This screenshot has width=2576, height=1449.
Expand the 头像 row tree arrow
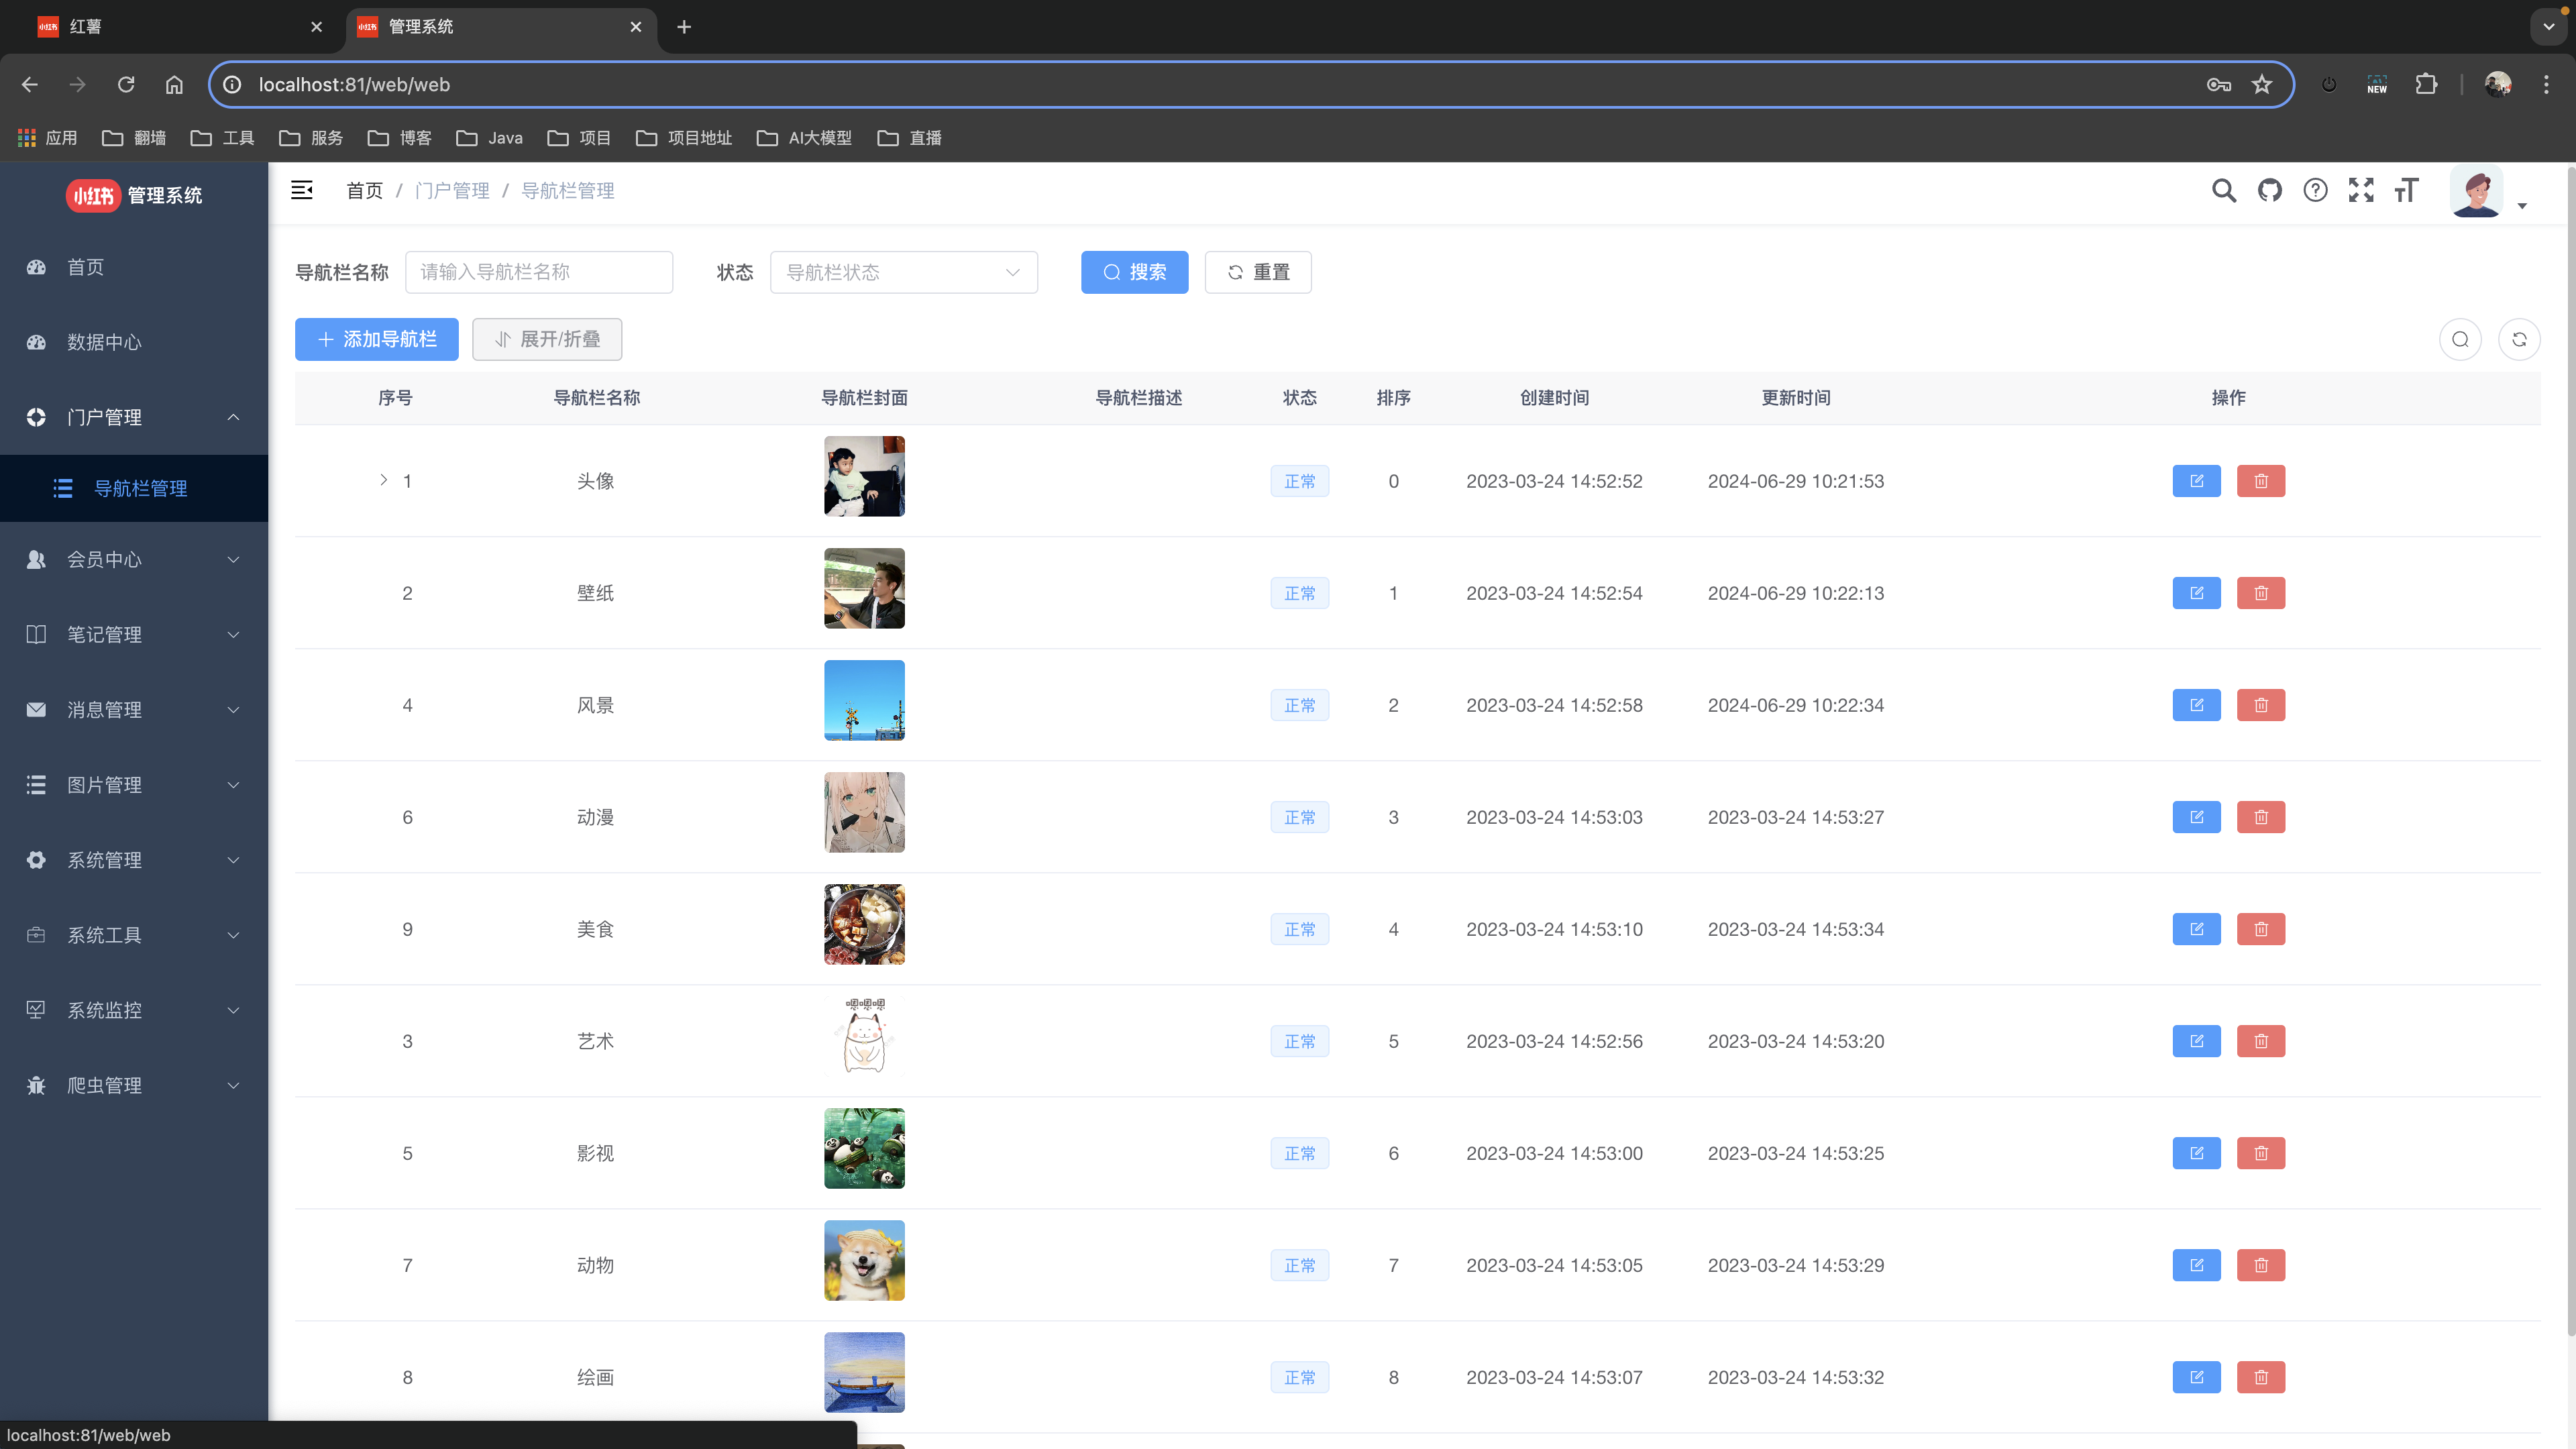(x=383, y=480)
